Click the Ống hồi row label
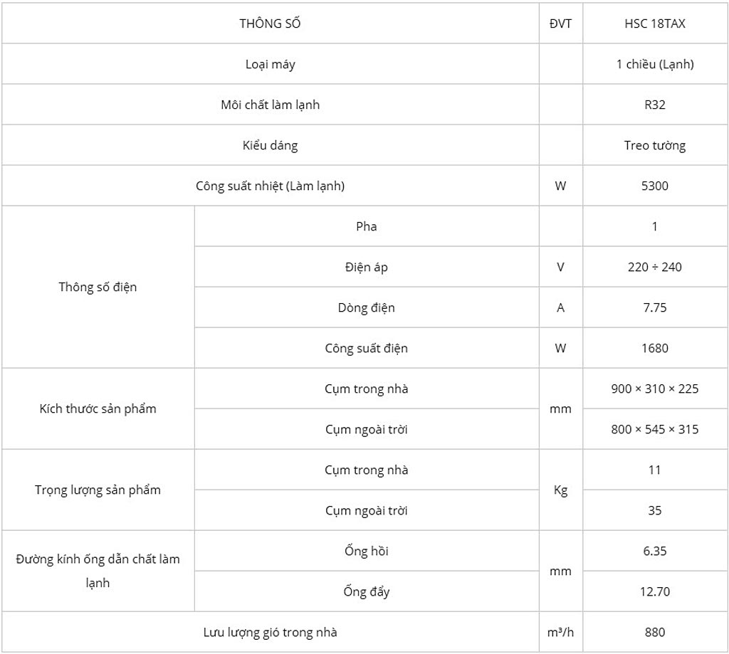Screen dimensions: 729x654 click(367, 551)
